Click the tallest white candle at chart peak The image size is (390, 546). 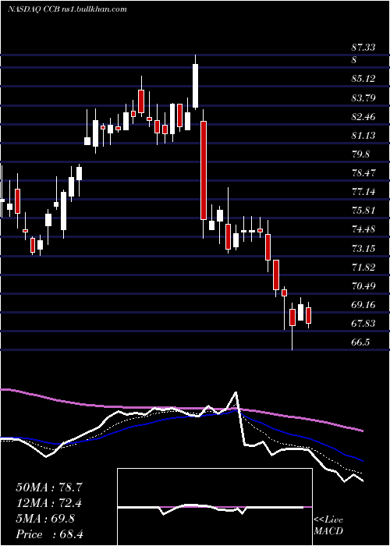195,86
